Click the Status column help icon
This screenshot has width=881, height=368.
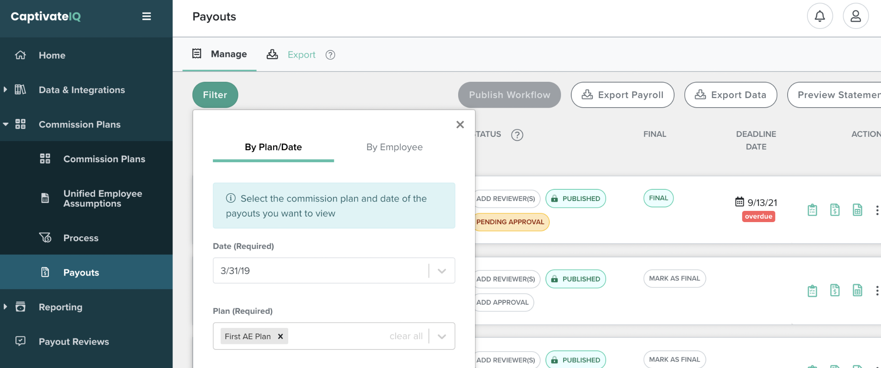click(x=517, y=135)
